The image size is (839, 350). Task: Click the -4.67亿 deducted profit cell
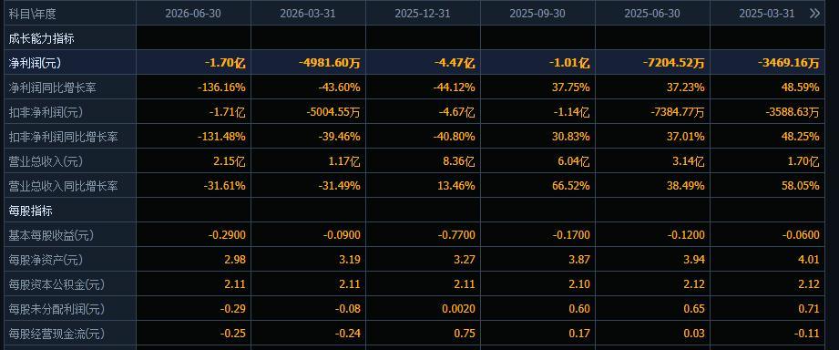(456, 112)
